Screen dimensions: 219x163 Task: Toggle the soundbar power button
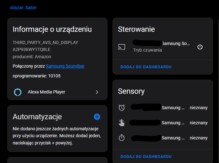click(200, 47)
